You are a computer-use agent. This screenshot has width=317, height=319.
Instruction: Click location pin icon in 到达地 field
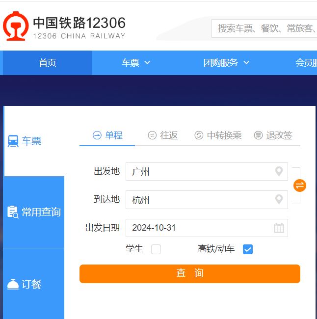pos(279,200)
